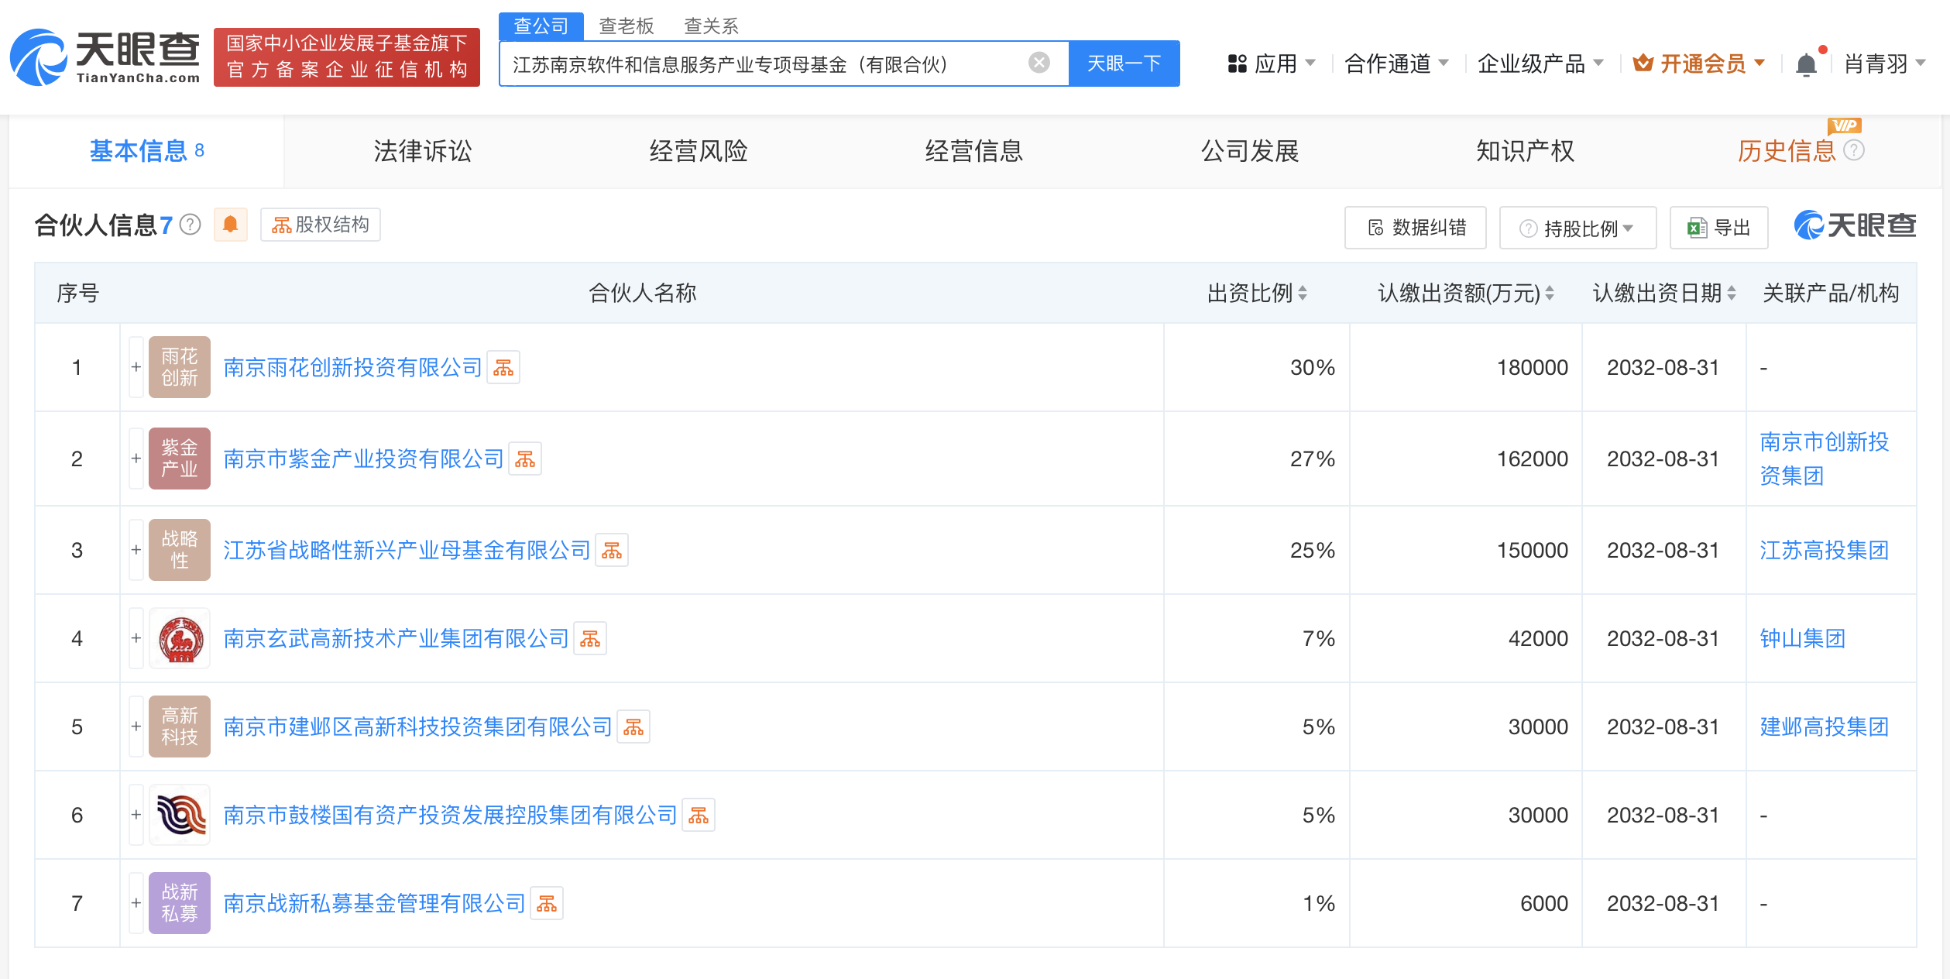Switch to the 查老板 tab

coord(627,26)
